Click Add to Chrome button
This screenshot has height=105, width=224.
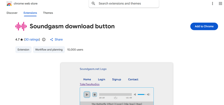204,26
